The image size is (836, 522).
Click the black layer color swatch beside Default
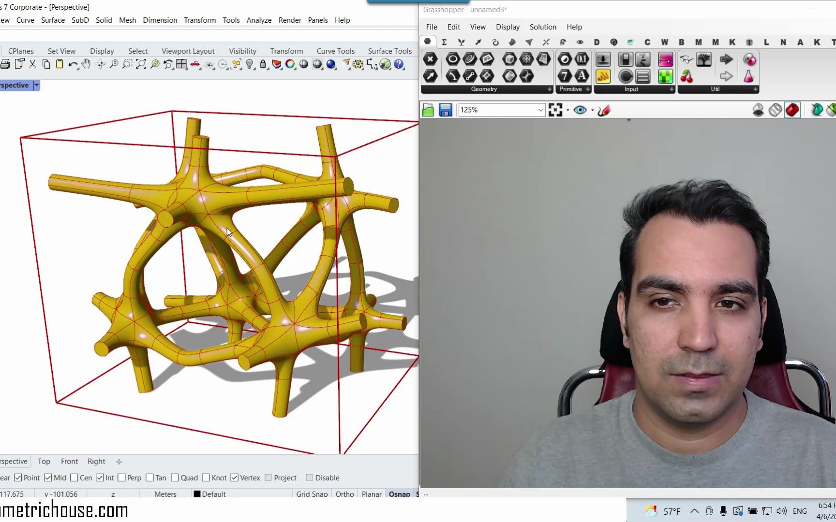[196, 494]
